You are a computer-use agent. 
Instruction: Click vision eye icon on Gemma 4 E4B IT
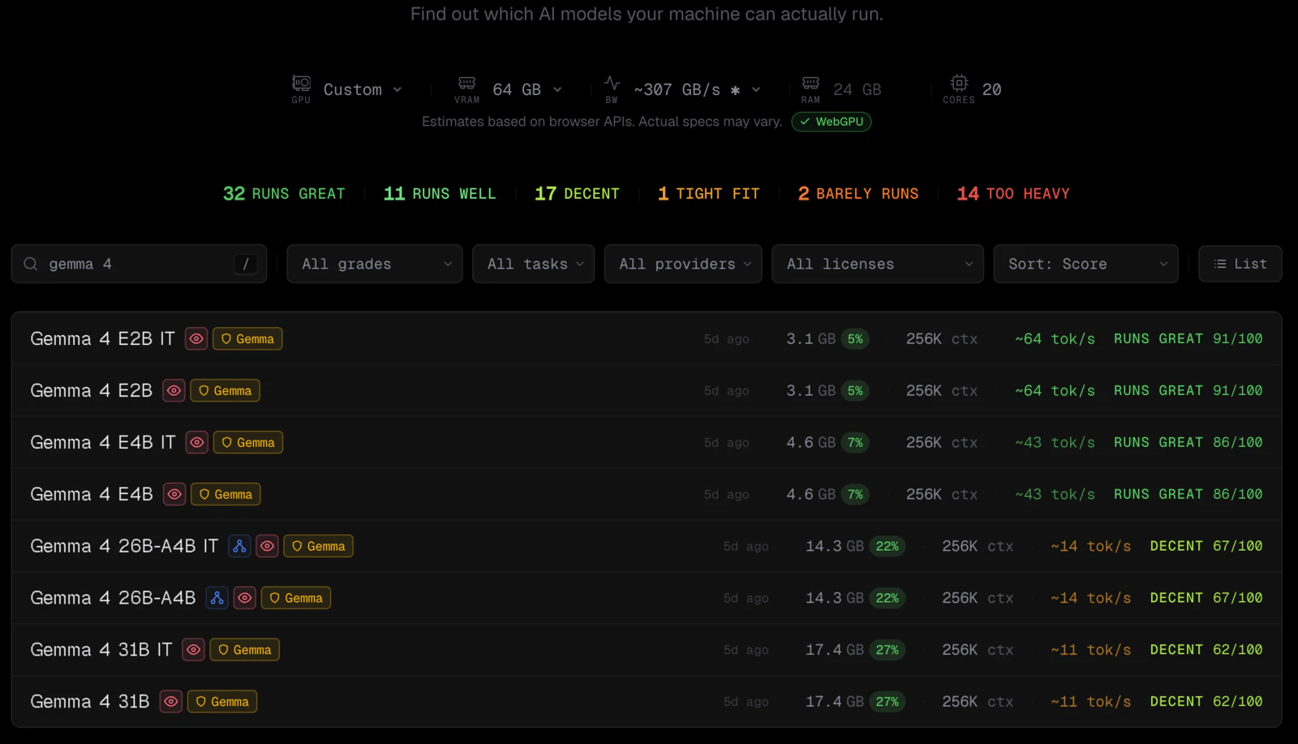197,442
